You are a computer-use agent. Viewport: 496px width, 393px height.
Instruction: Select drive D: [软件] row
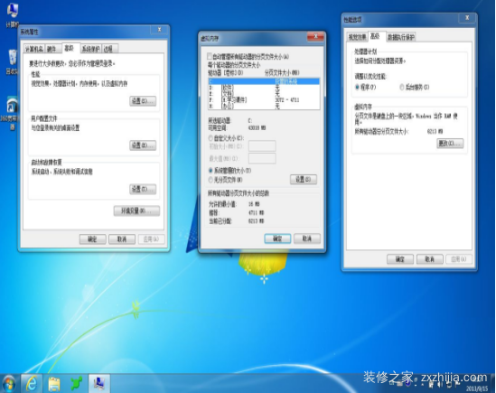[x=264, y=88]
